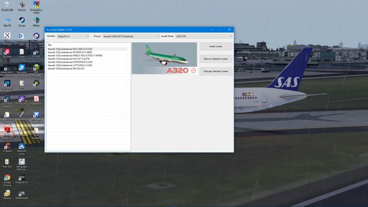This screenshot has width=368, height=207.
Task: Open the Aircraft Model dropdown
Action: pos(203,36)
